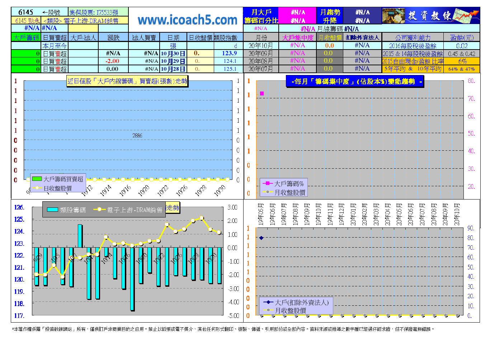Click the 大戶(扣除外資法人) legend diamond marker
Screen dimensions: 490x347
click(x=268, y=303)
